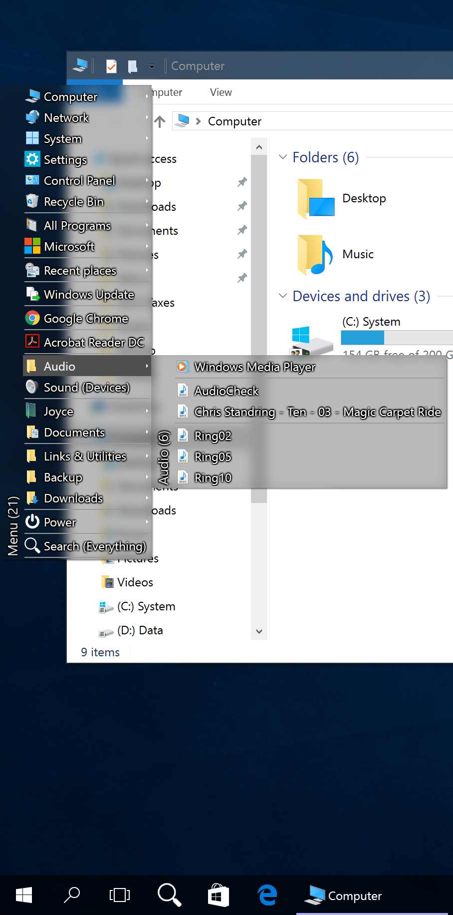Open the View ribbon tab

221,92
